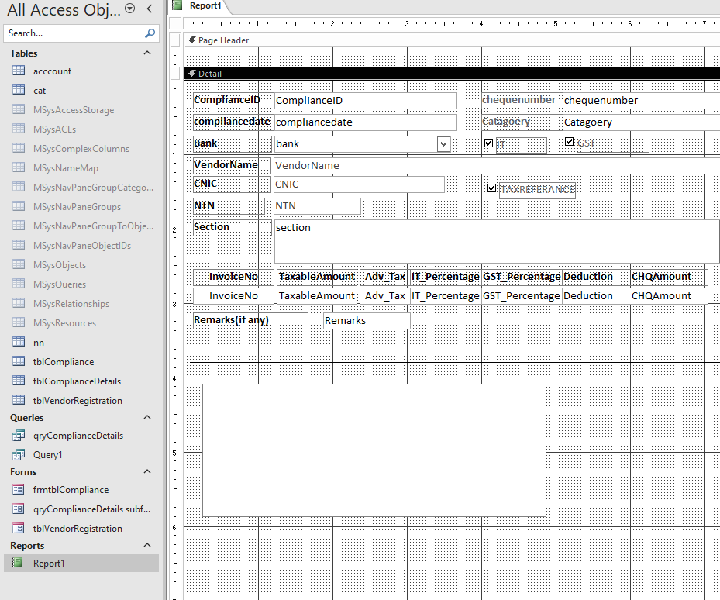
Task: Select the CHQAmount text box field
Action: pos(661,296)
